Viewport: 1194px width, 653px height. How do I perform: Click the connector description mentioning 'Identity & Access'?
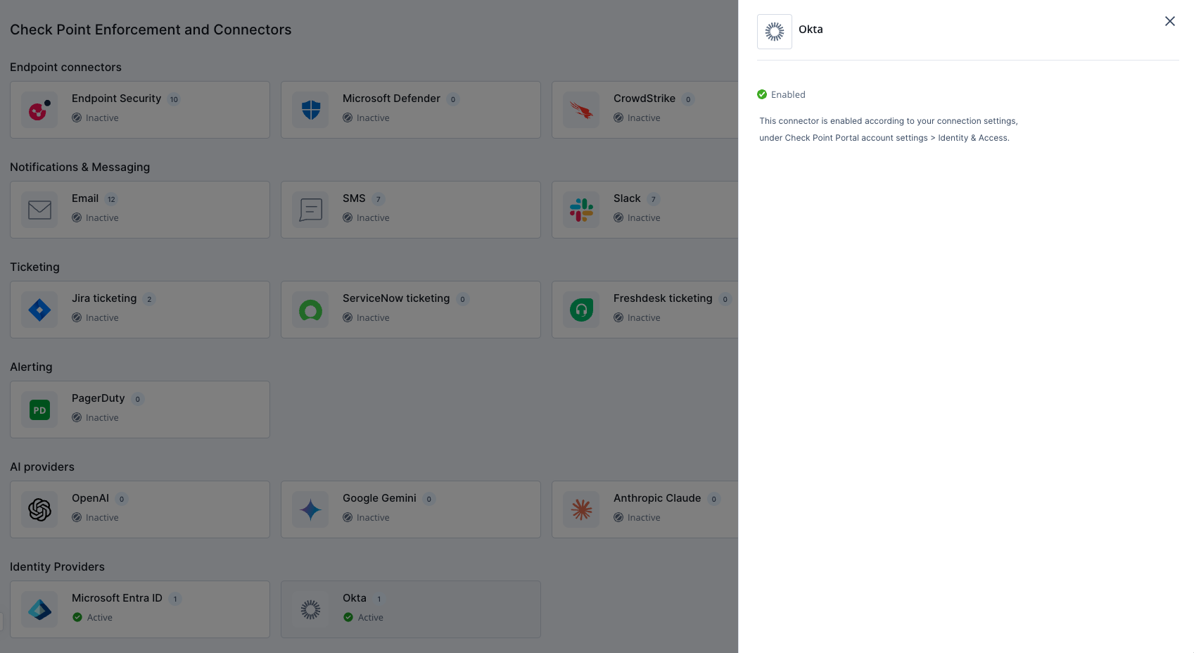pyautogui.click(x=889, y=129)
